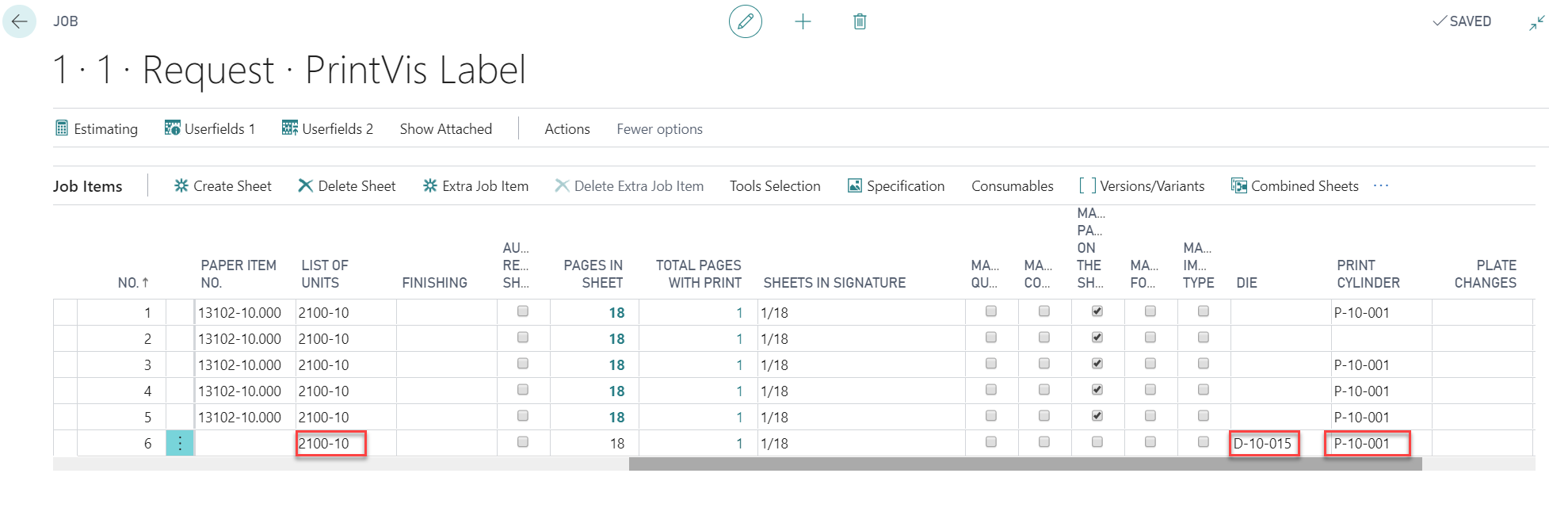The height and width of the screenshot is (519, 1549).
Task: Click the Pages In Sheet column header
Action: tap(593, 274)
